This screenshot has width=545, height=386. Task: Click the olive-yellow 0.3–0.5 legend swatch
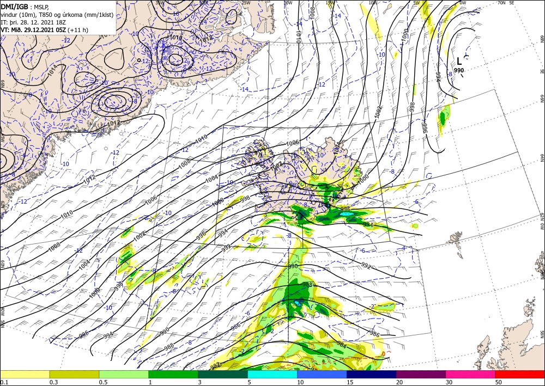point(74,374)
